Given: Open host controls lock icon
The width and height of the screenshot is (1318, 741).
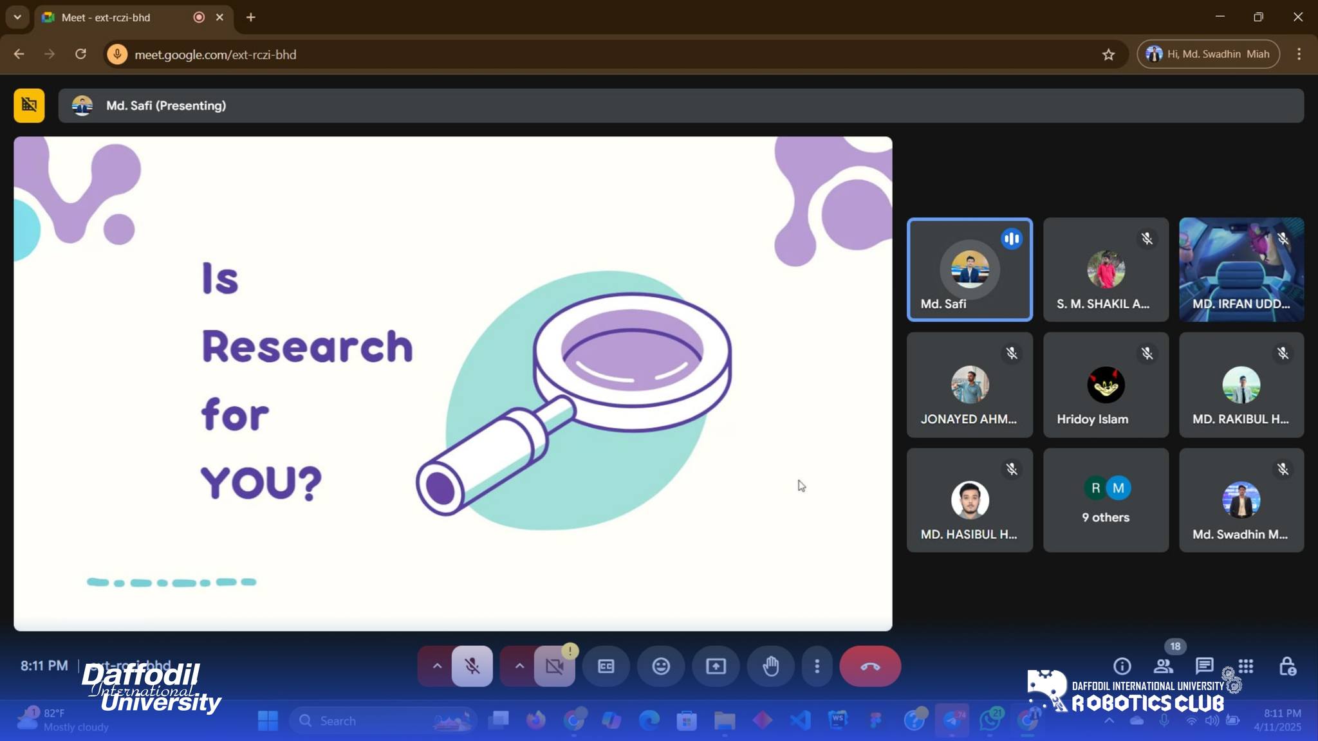Looking at the screenshot, I should point(1287,666).
